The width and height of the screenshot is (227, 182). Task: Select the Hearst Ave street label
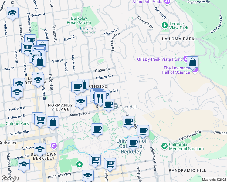tap(80, 114)
